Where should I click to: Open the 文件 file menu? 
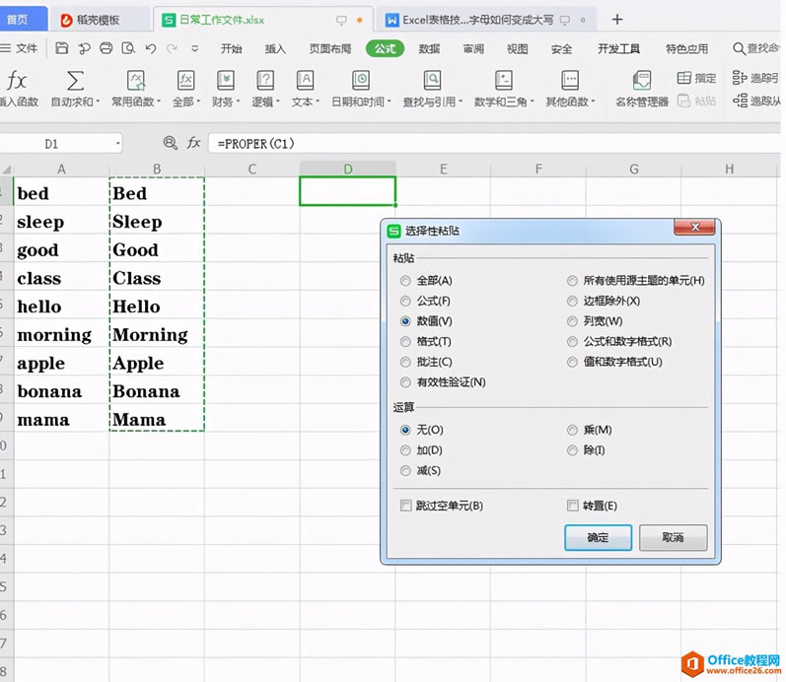(x=19, y=48)
